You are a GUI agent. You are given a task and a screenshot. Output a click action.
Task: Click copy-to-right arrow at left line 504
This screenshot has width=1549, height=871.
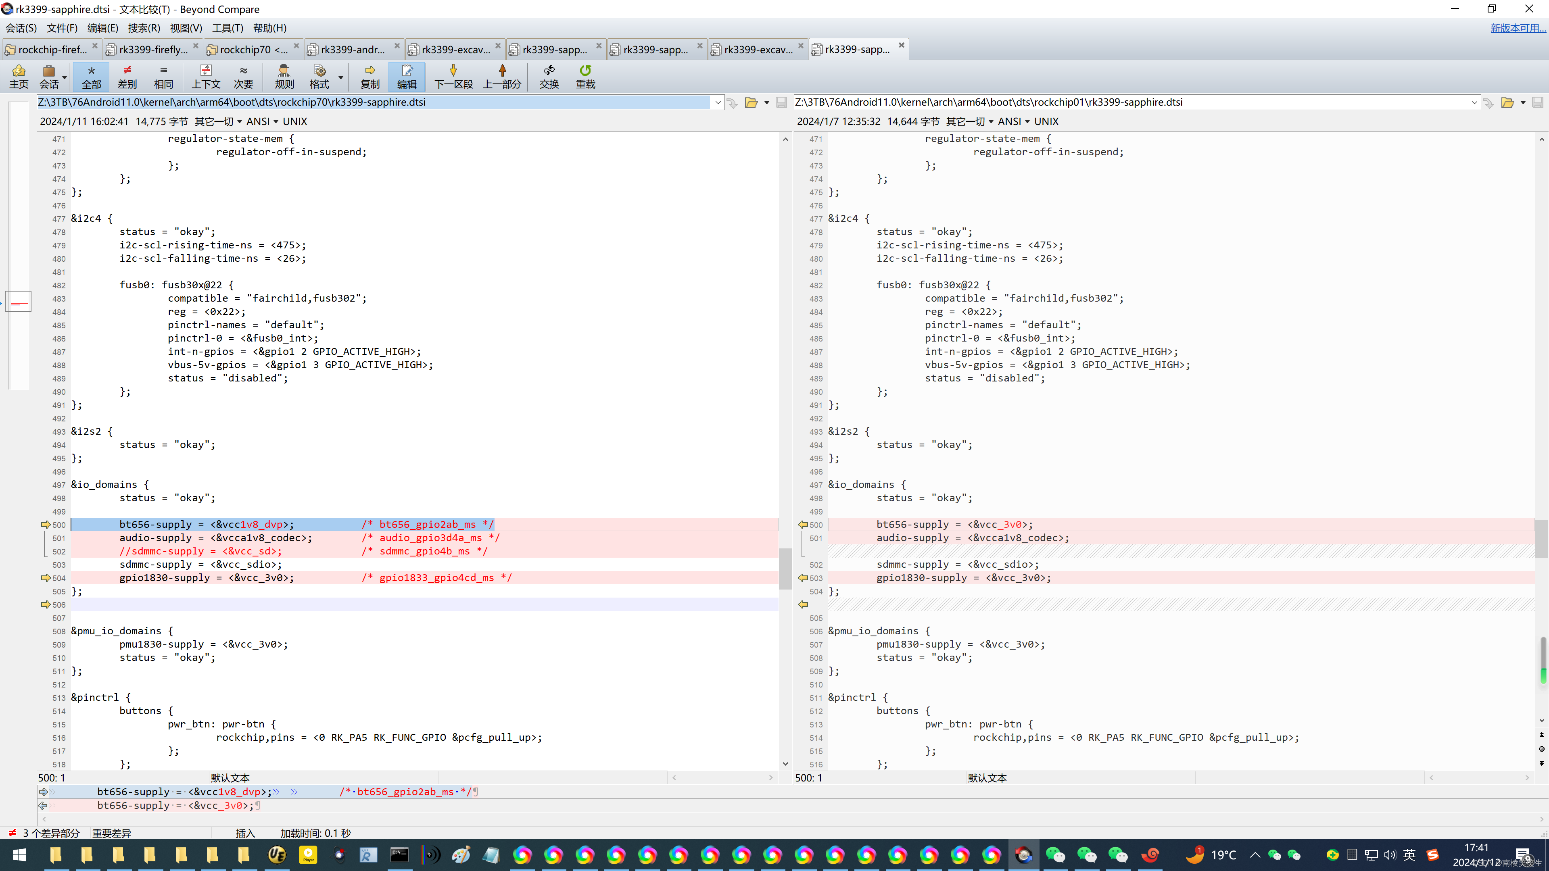coord(45,578)
